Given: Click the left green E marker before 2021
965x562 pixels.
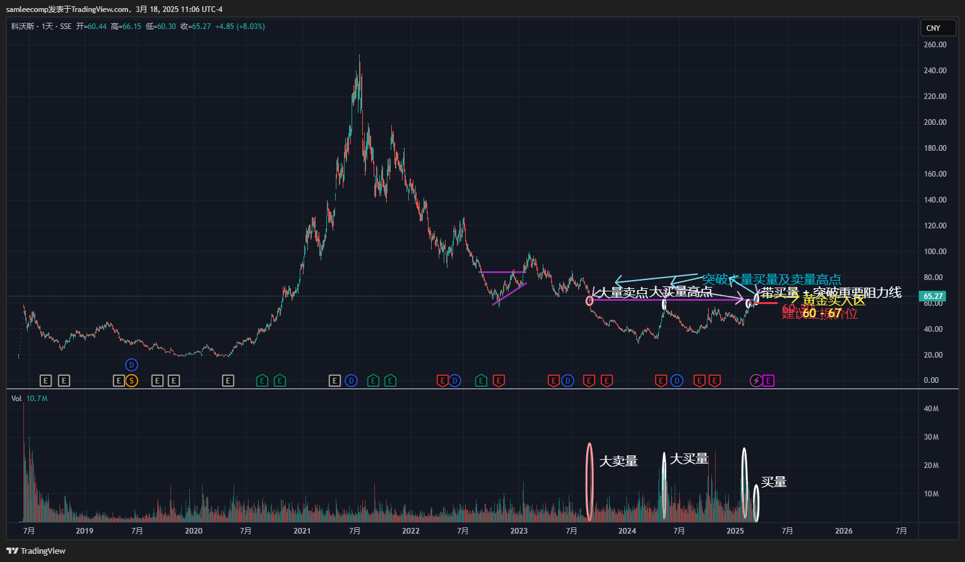Looking at the screenshot, I should click(x=262, y=380).
